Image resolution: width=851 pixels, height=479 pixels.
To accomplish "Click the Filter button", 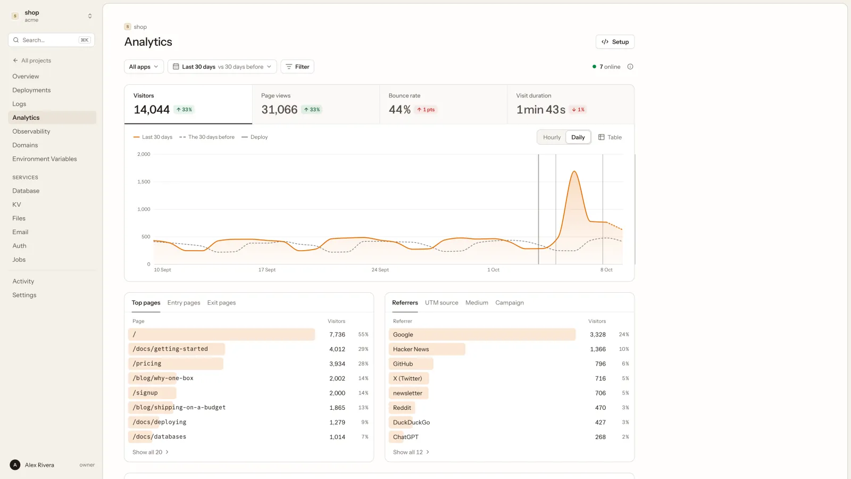I will tap(297, 67).
